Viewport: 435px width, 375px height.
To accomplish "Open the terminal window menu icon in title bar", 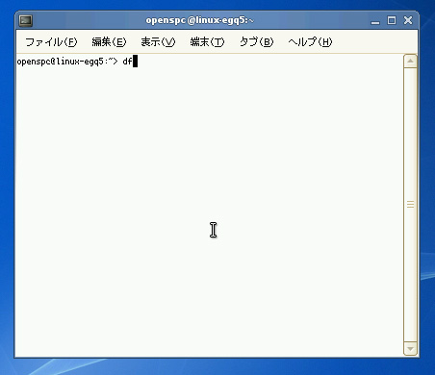I will click(x=26, y=21).
